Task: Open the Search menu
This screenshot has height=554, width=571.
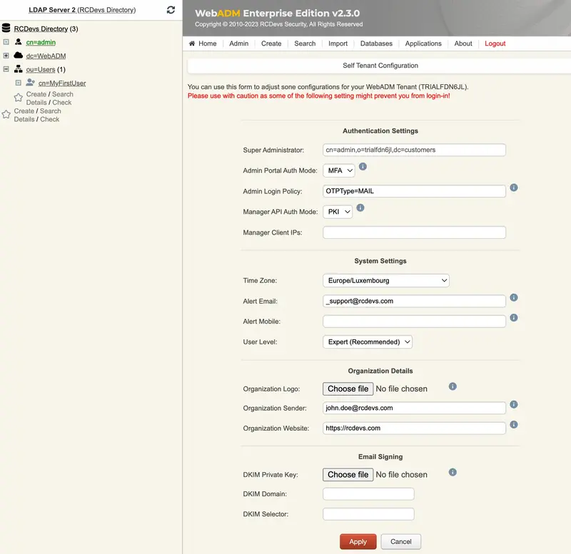Action: 305,43
